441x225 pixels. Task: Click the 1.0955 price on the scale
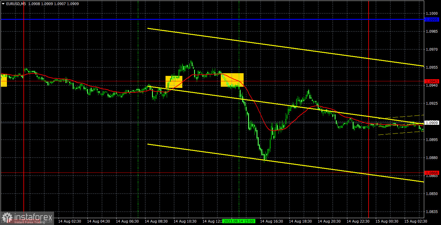432,67
